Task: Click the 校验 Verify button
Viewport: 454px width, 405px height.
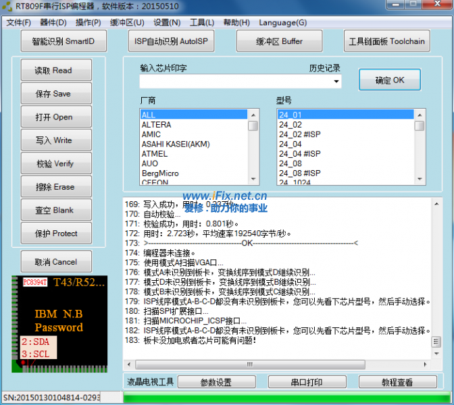Action: 56,163
